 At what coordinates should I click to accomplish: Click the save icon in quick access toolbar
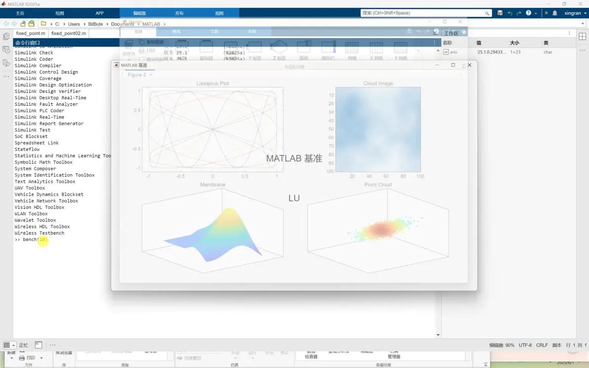(x=500, y=13)
